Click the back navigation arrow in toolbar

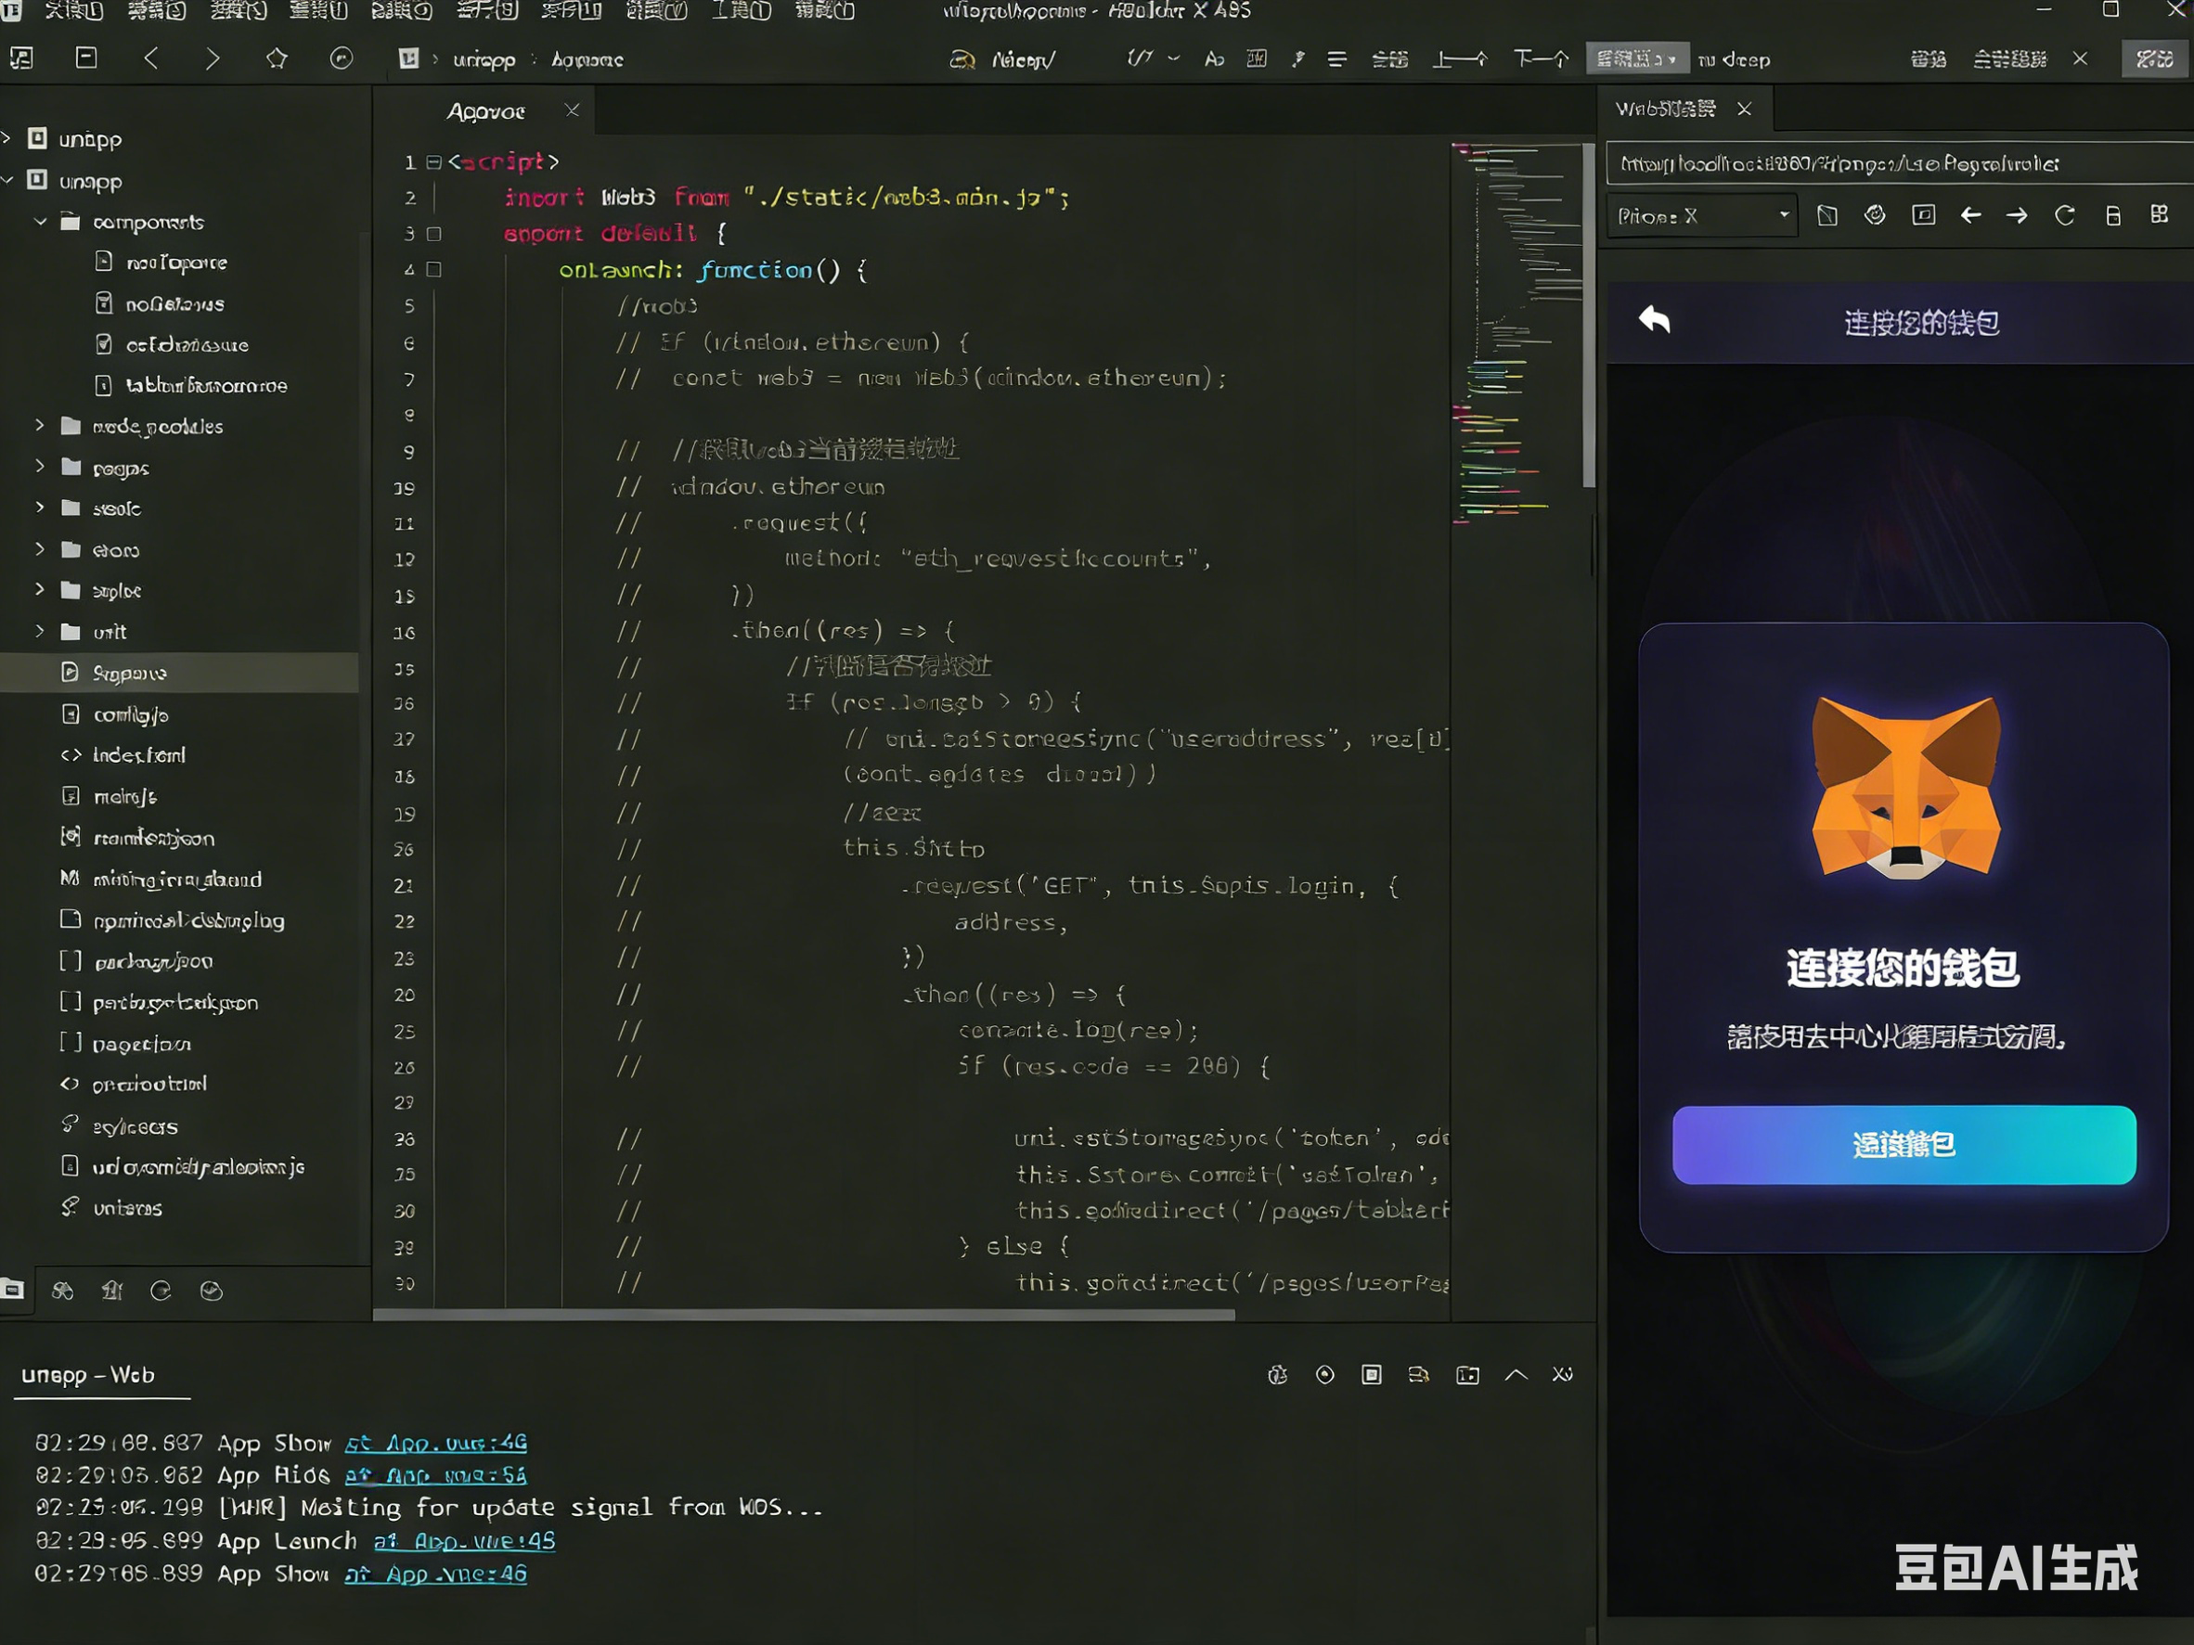[x=150, y=58]
